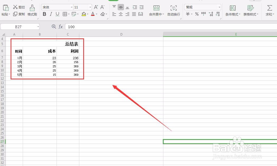Apply the Percent number format

coord(197,14)
